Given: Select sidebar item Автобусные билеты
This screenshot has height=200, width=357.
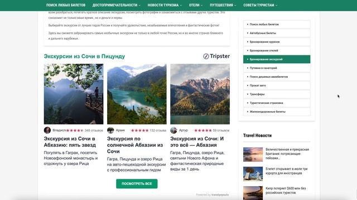Looking at the screenshot, I should (x=277, y=33).
